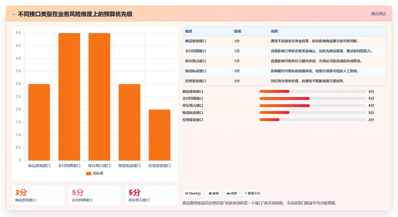Click 物流轨迹接口 in the table's 维度 column

point(196,71)
